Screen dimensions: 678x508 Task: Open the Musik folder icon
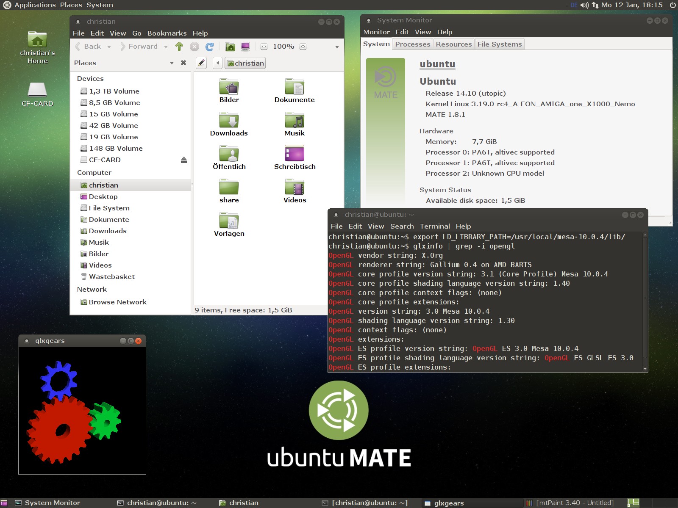295,124
